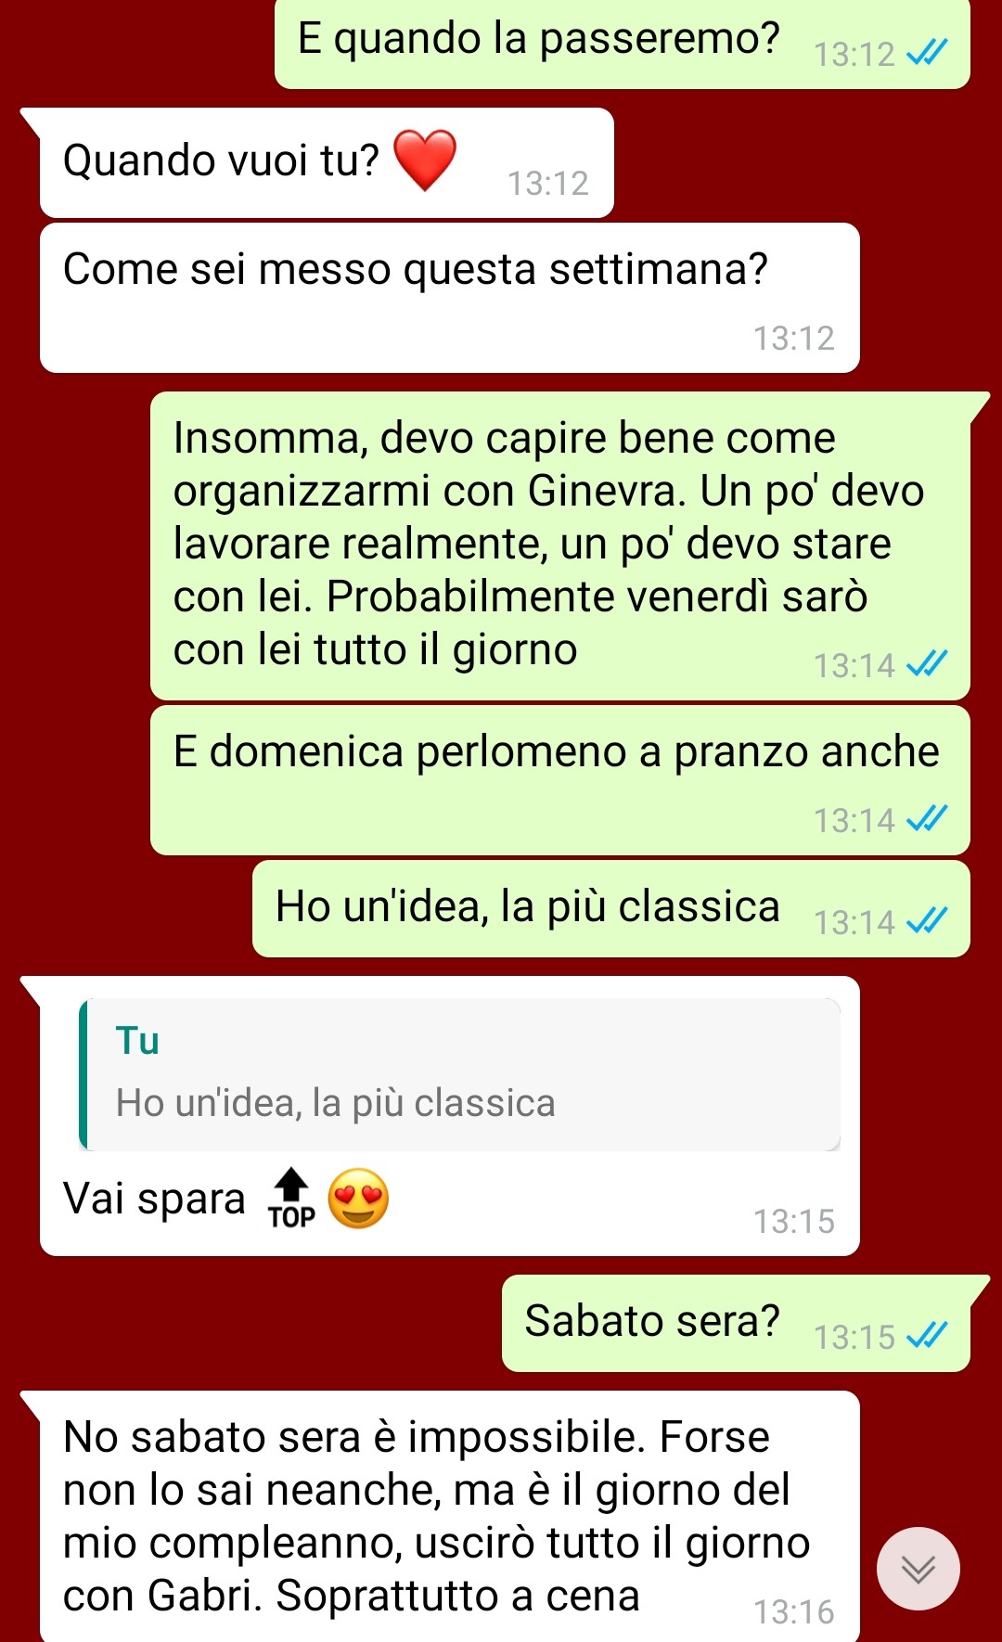1002x1642 pixels.
Task: Click read ticks on 'Insomma' long message
Action: click(927, 663)
